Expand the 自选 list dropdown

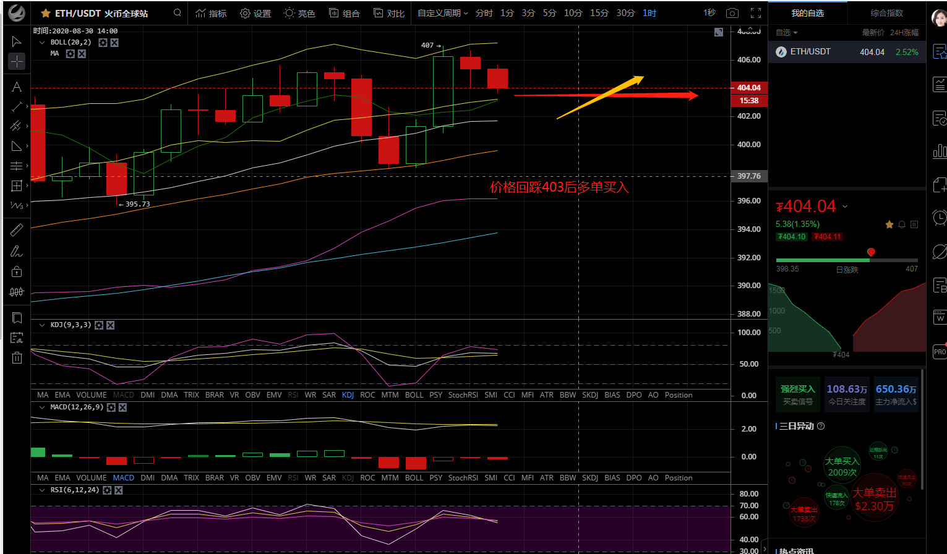(787, 32)
